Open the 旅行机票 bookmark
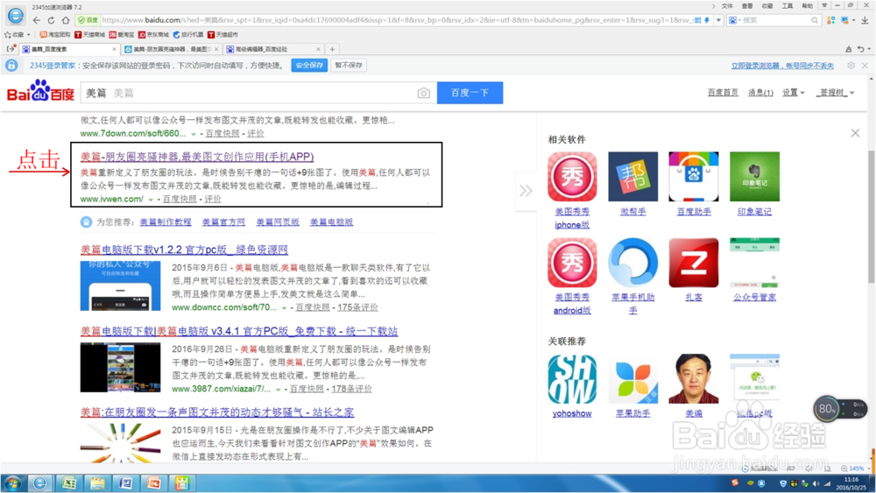 pyautogui.click(x=188, y=35)
